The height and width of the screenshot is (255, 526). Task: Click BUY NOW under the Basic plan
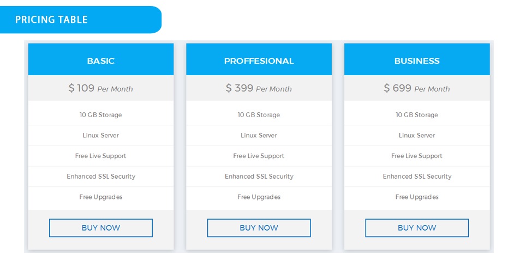point(100,228)
